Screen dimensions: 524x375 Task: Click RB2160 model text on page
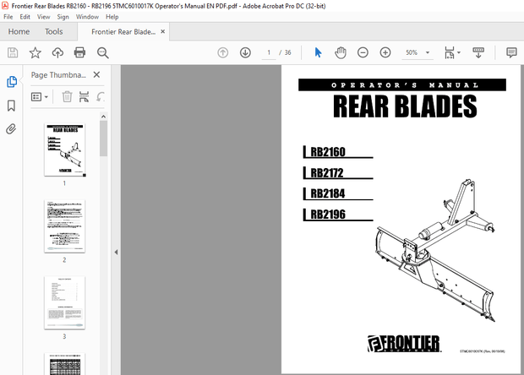point(328,152)
